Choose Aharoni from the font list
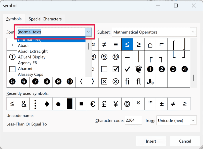Image resolution: width=203 pixels, height=149 pixels. (51, 69)
